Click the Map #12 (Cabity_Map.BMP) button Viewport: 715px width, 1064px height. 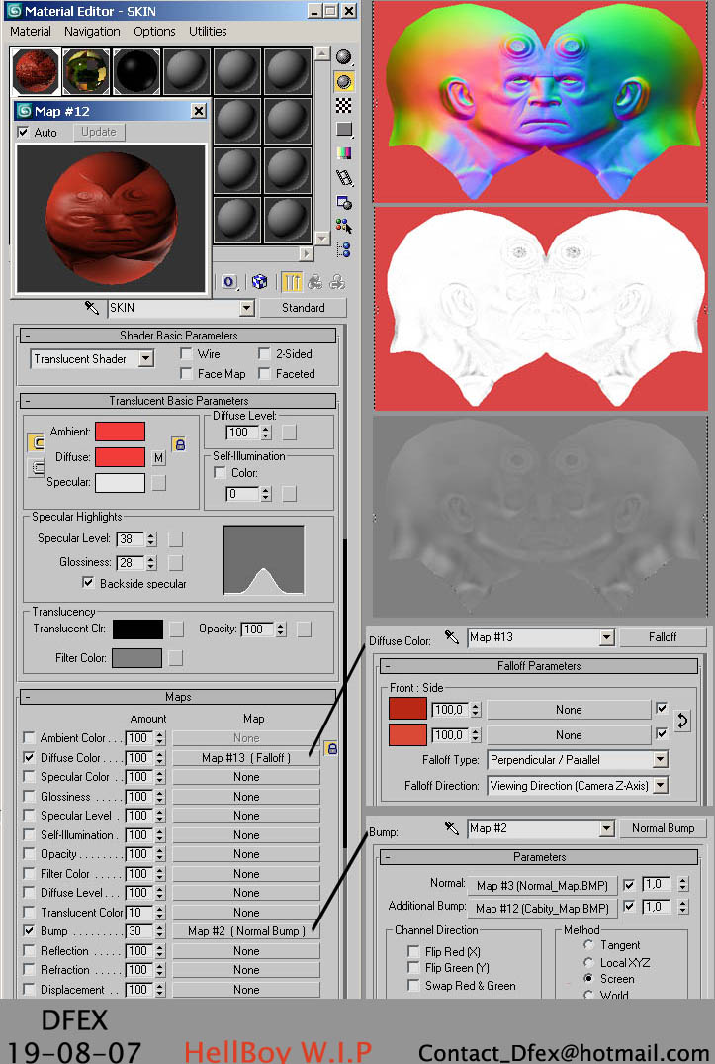(x=542, y=908)
